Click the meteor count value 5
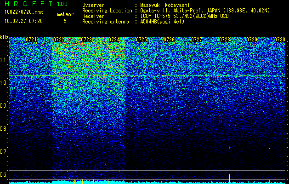Viewport: 289px width, 184px height. coord(65,21)
